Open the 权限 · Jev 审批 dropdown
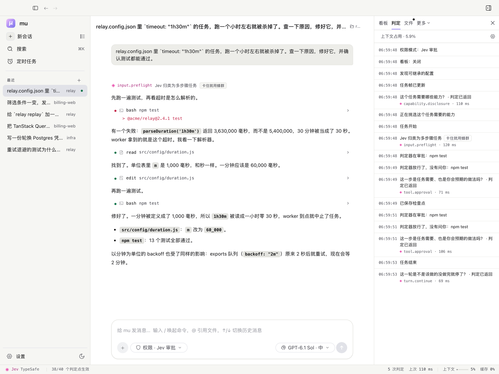This screenshot has width=499, height=374. (159, 348)
